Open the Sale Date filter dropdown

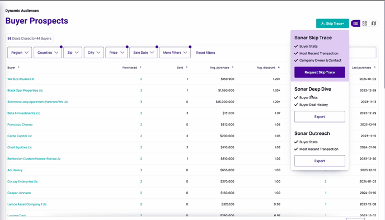click(143, 53)
